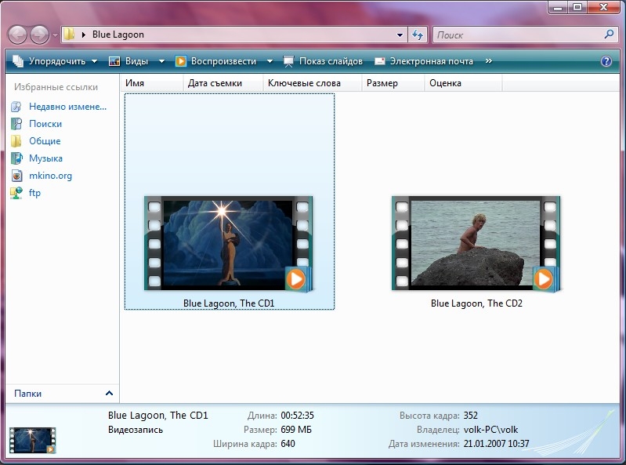
Task: Sort by the Ключевые слова column header
Action: click(x=312, y=83)
